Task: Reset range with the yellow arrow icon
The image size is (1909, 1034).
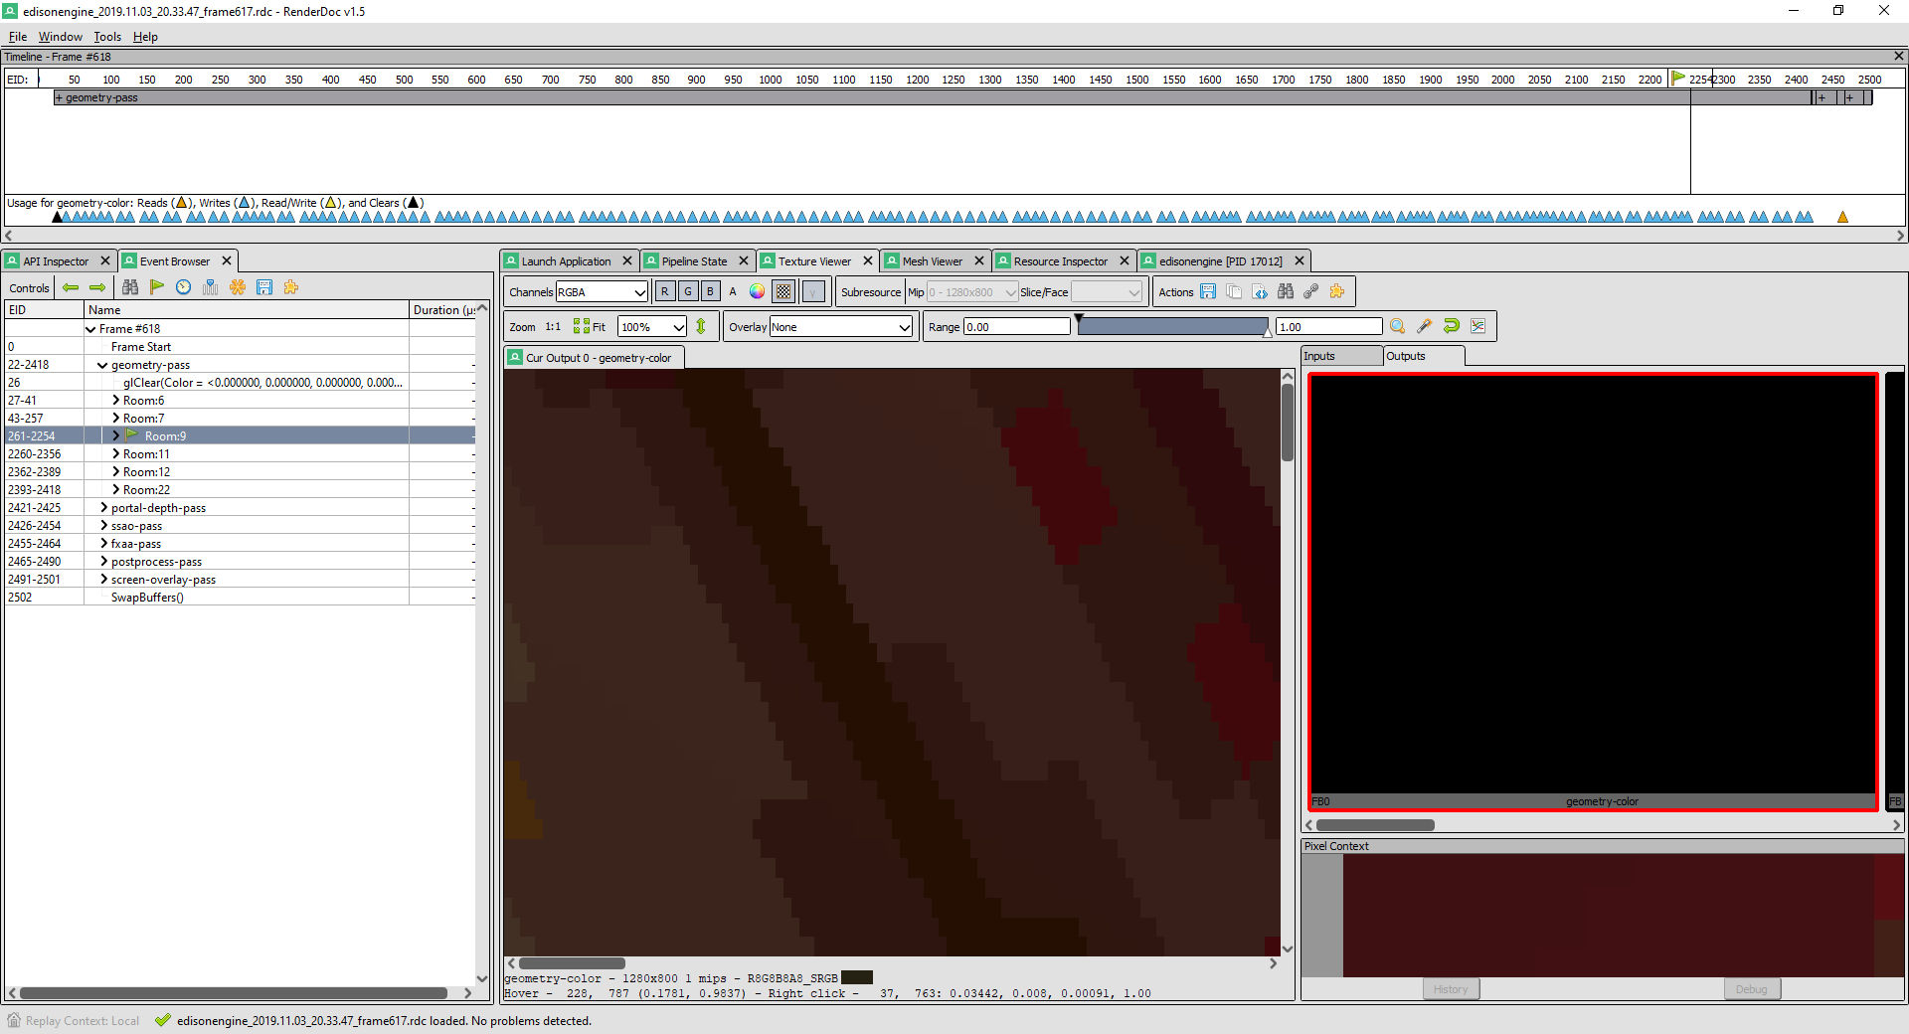Action: click(1452, 326)
